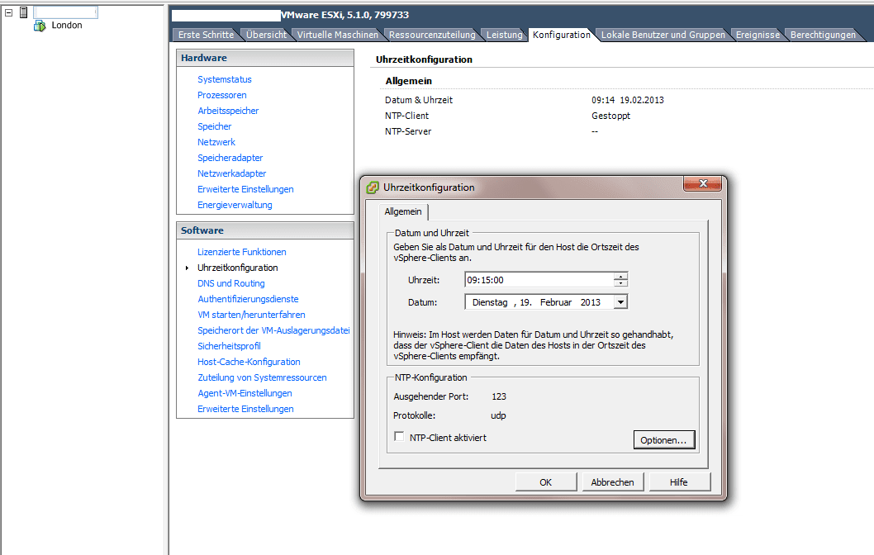
Task: Open DNS und Routing link
Action: [x=230, y=283]
